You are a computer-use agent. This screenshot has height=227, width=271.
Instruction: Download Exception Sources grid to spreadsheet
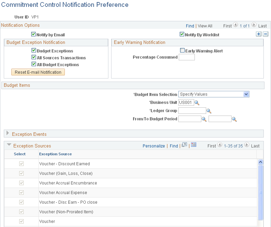[x=193, y=145]
